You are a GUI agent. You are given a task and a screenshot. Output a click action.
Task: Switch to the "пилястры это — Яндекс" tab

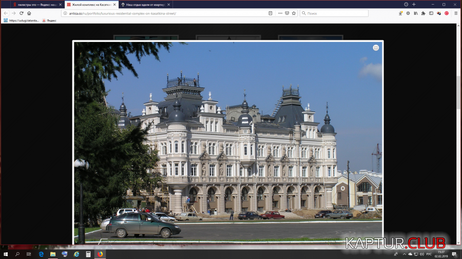tap(37, 5)
